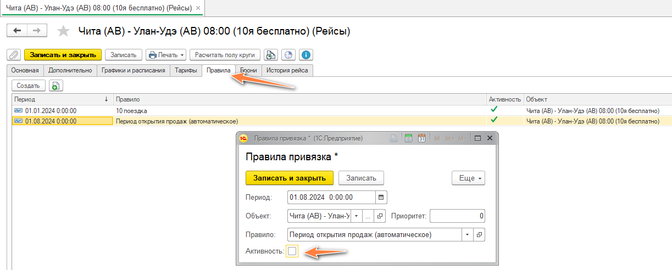Switch to the Тарифы tab
Viewport: 672px width, 270px height.
[186, 70]
